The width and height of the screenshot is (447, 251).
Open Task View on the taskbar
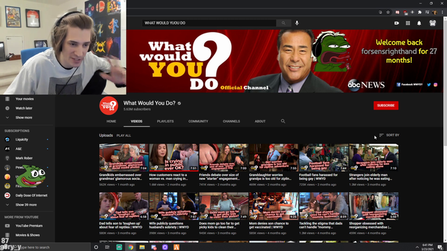(107, 247)
